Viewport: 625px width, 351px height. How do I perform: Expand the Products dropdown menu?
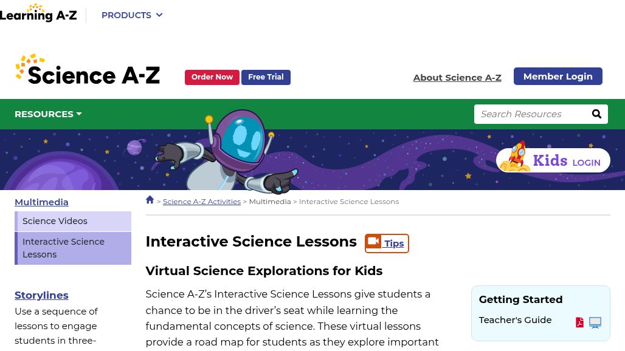point(132,15)
